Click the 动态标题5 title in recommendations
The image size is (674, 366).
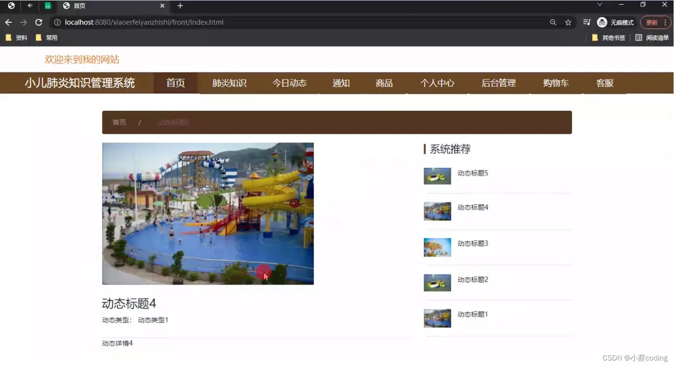(x=473, y=173)
